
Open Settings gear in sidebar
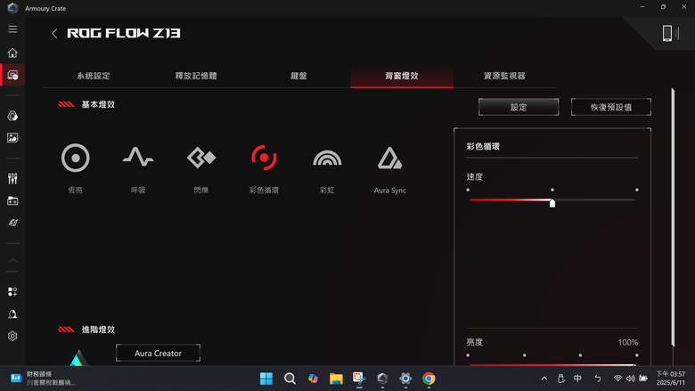pos(12,336)
